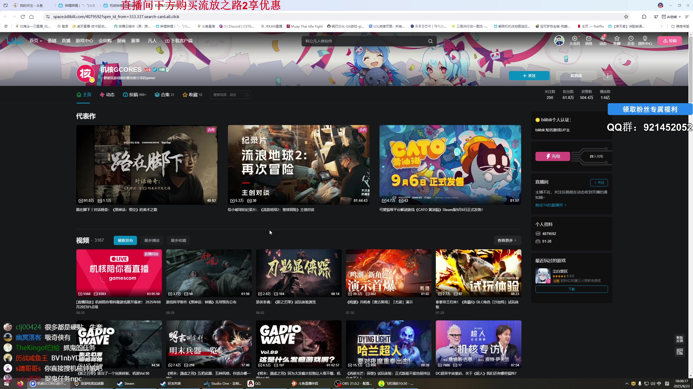
Task: Open 收藏 favorites icon in header
Action: click(617, 41)
